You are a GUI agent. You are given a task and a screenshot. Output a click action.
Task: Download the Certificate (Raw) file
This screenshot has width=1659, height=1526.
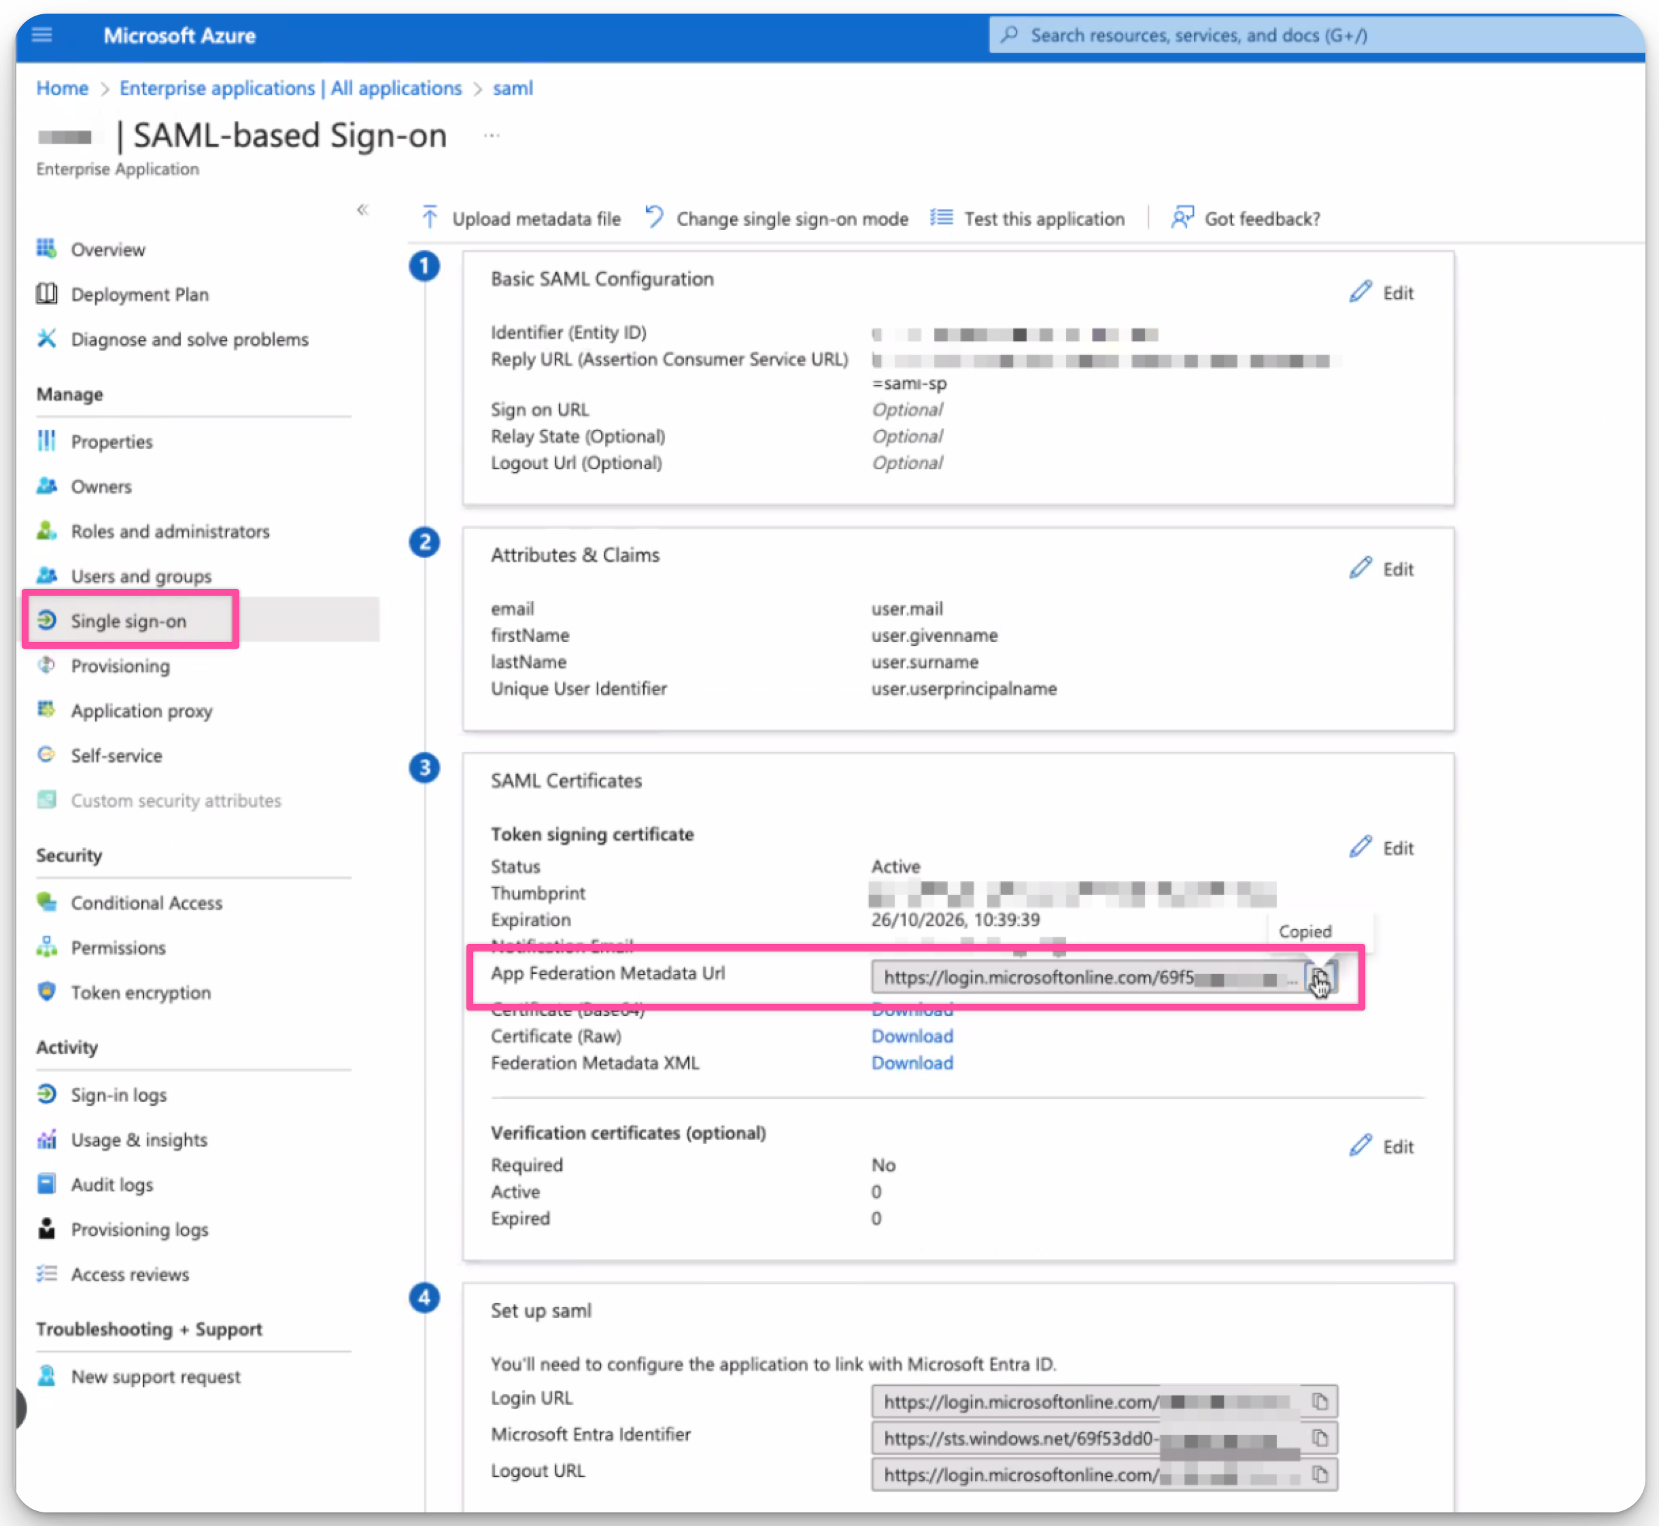click(x=912, y=1036)
